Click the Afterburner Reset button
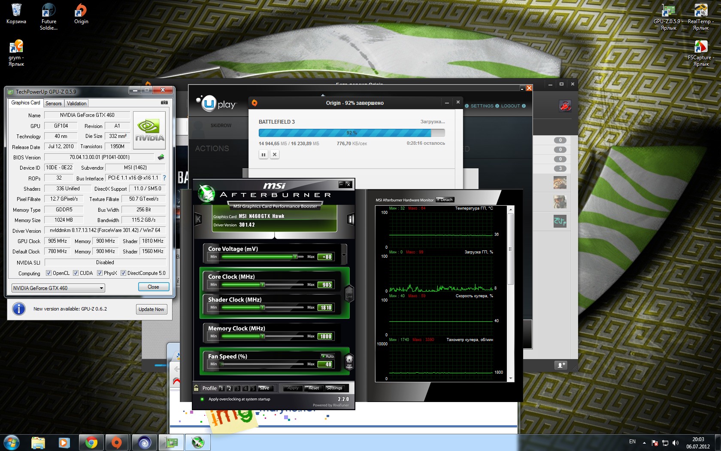721x451 pixels. [x=313, y=388]
